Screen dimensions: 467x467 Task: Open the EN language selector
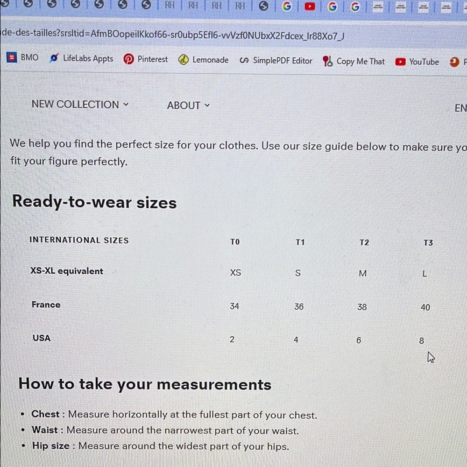pos(460,108)
